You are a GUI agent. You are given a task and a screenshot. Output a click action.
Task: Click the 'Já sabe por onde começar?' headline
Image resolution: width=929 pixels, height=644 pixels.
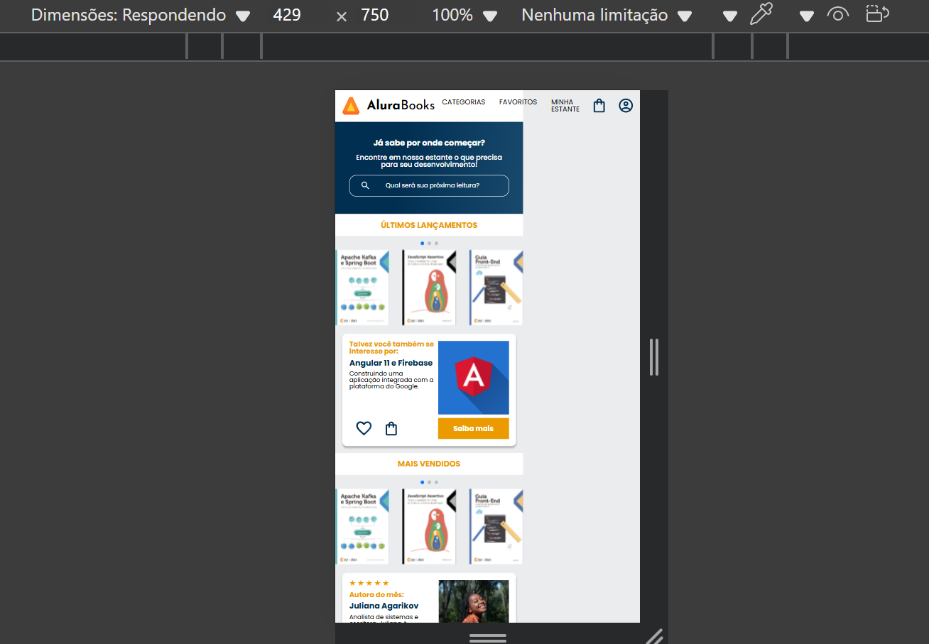coord(429,143)
